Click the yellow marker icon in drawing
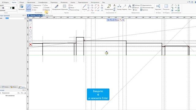This screenshot has height=110, width=196. pos(107,53)
